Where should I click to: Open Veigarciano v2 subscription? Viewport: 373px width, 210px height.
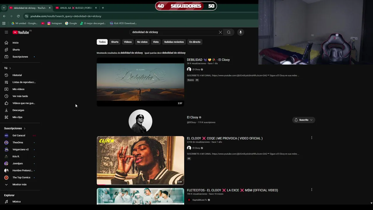[20, 149]
